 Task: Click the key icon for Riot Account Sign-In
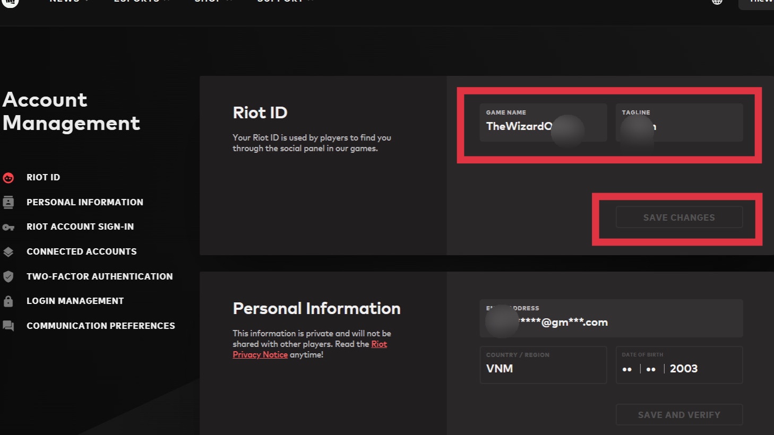[8, 227]
